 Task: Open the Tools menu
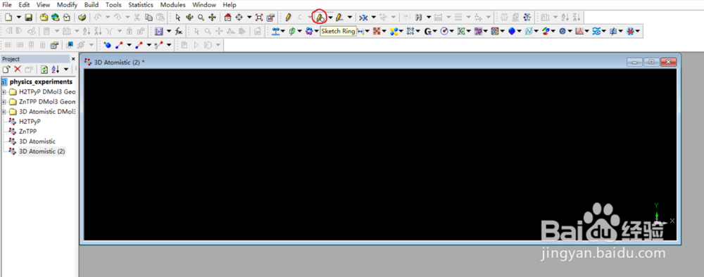(113, 5)
